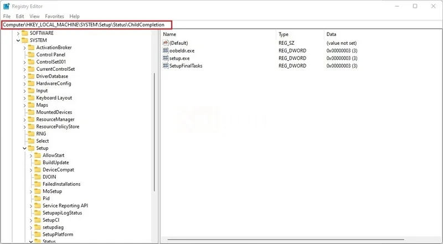Expand the MoSetup subkey
Viewport: 443px width, 244px height.
coord(31,191)
